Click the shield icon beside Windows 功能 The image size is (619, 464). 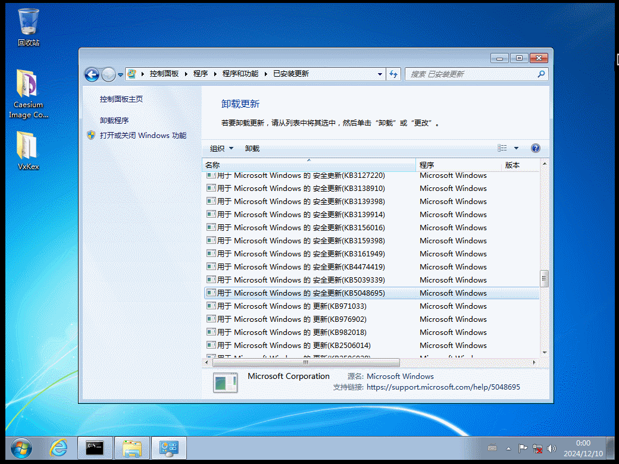91,136
